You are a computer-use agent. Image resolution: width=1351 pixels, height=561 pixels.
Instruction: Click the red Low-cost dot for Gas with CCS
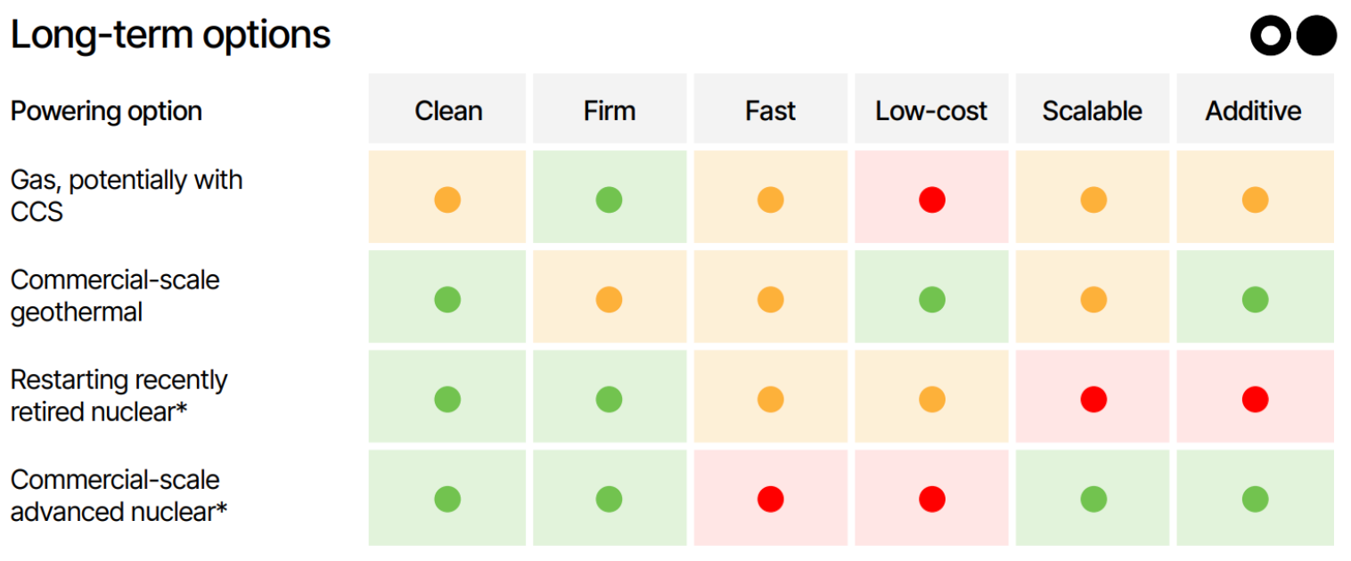[x=932, y=199]
